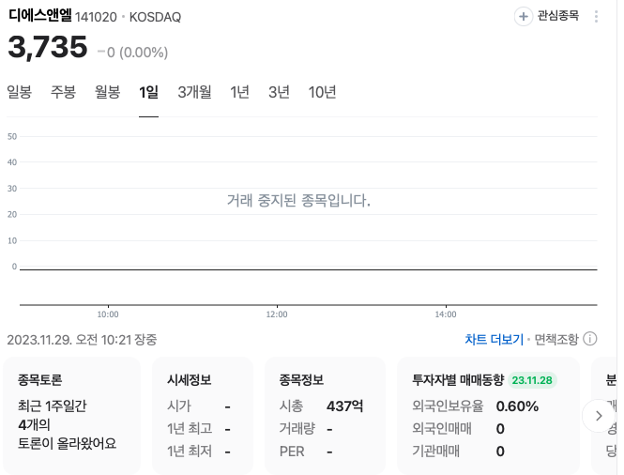The height and width of the screenshot is (475, 624).
Task: Click the 외국인보유율 0.60% value
Action: click(x=517, y=406)
